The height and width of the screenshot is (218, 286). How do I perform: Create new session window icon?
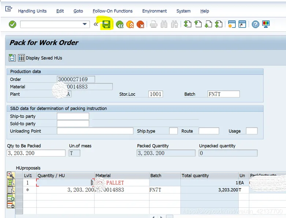pos(232,24)
